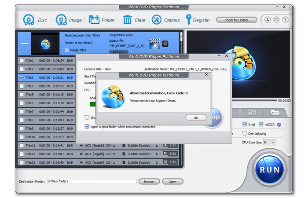
Task: Open the help question mark icon
Action: [285, 20]
